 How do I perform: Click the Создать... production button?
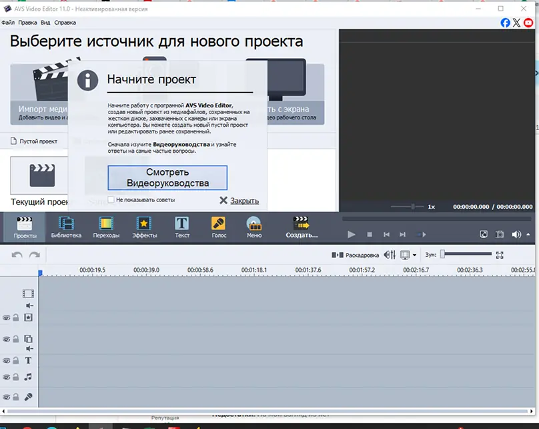pyautogui.click(x=302, y=228)
